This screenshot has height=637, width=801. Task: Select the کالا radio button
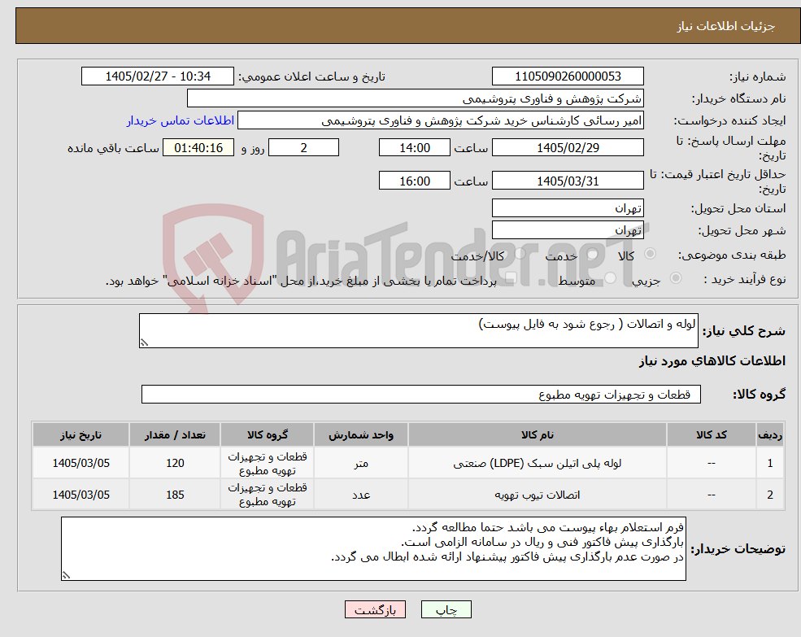click(651, 254)
